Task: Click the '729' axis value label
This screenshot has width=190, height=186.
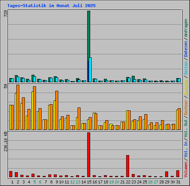Action: 6,13
